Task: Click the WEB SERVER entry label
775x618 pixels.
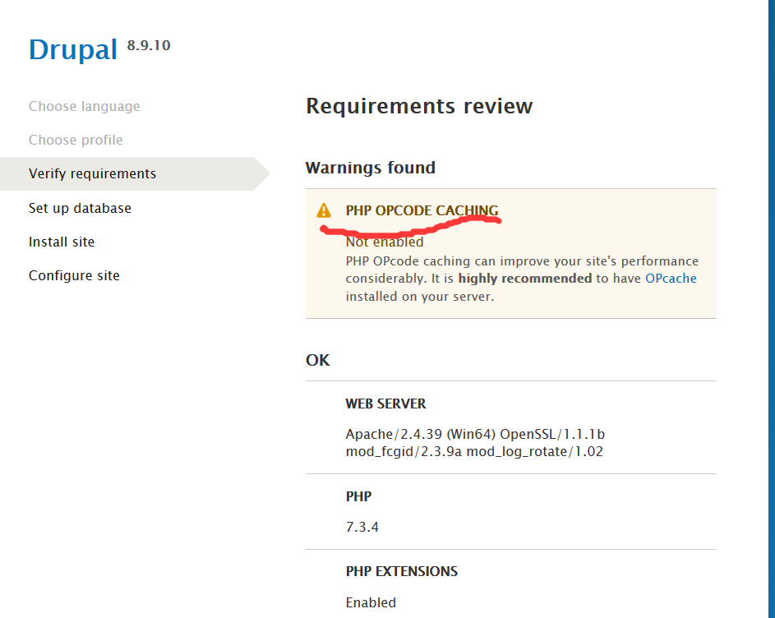Action: 385,404
